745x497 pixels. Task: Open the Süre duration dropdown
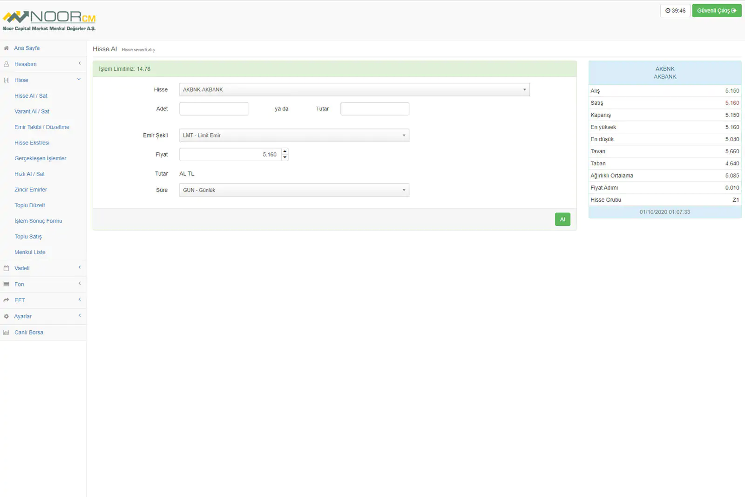(x=294, y=190)
